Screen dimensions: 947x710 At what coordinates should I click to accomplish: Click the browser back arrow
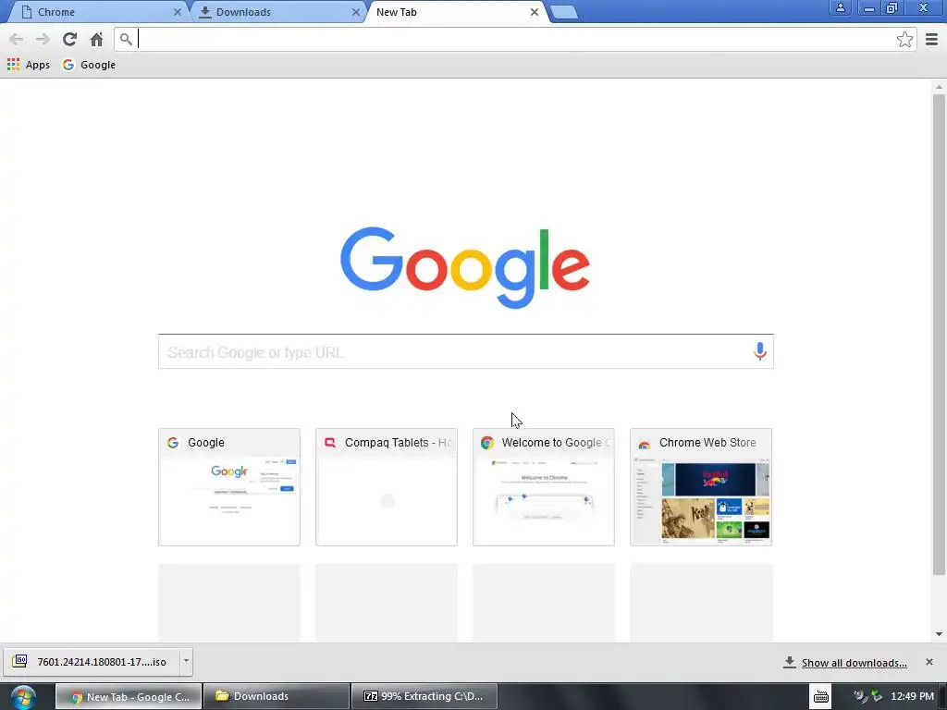[17, 40]
